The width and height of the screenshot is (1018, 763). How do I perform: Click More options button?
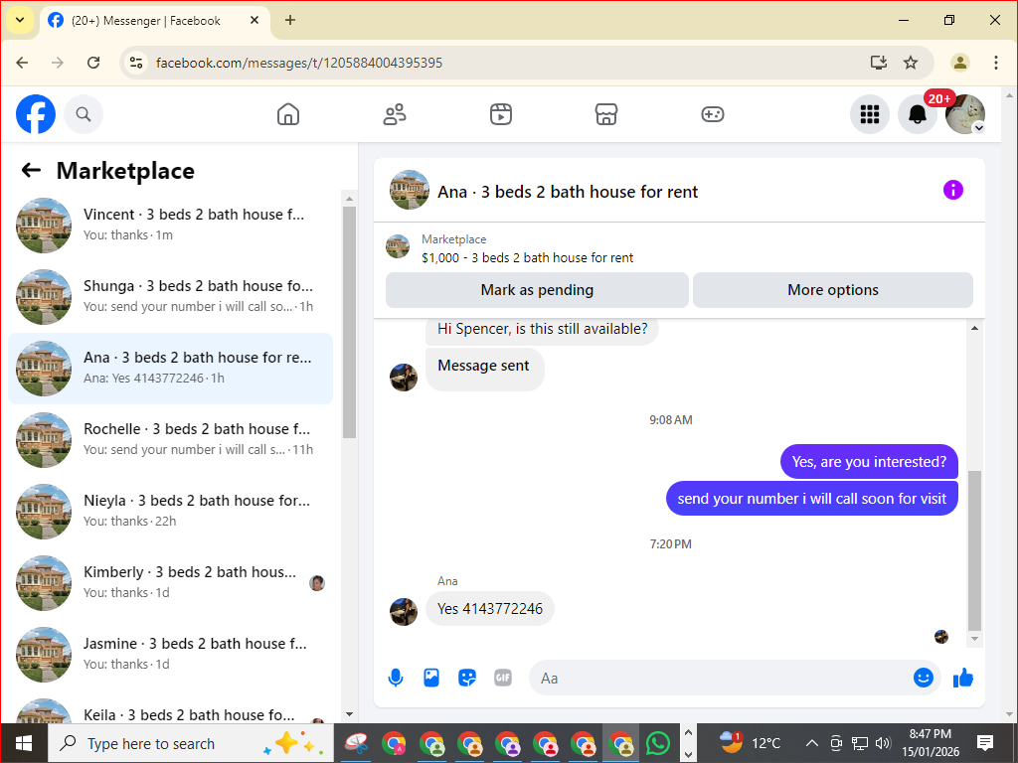833,290
